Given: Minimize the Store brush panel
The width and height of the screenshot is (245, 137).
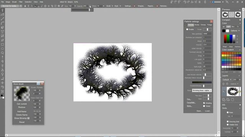Looking at the screenshot, I should click(x=38, y=84).
